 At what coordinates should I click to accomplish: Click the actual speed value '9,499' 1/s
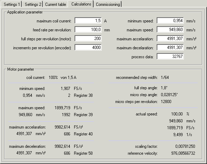[x=178, y=135]
